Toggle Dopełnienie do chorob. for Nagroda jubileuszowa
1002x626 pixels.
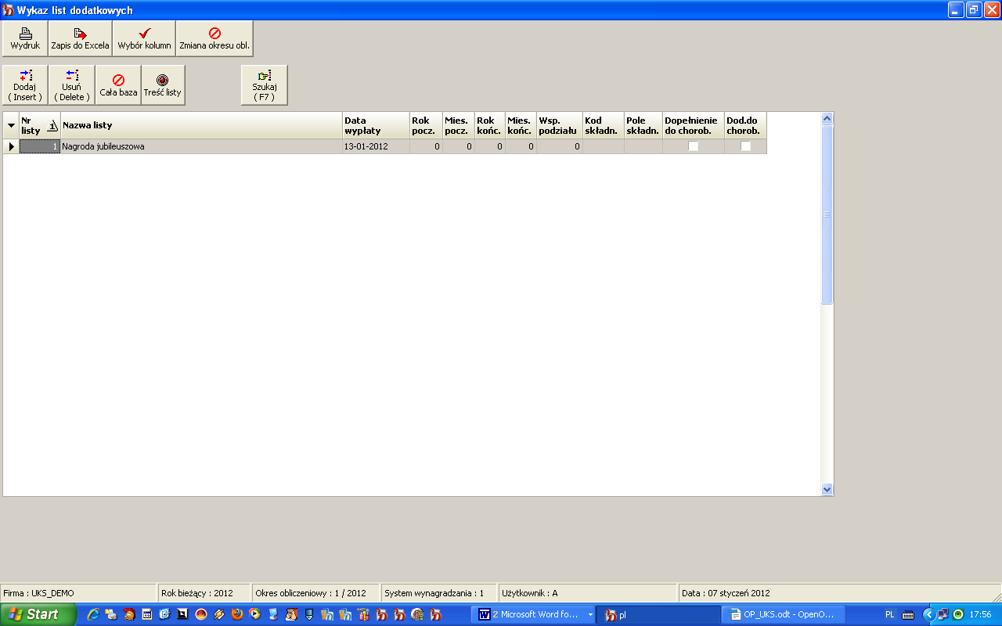tap(693, 146)
